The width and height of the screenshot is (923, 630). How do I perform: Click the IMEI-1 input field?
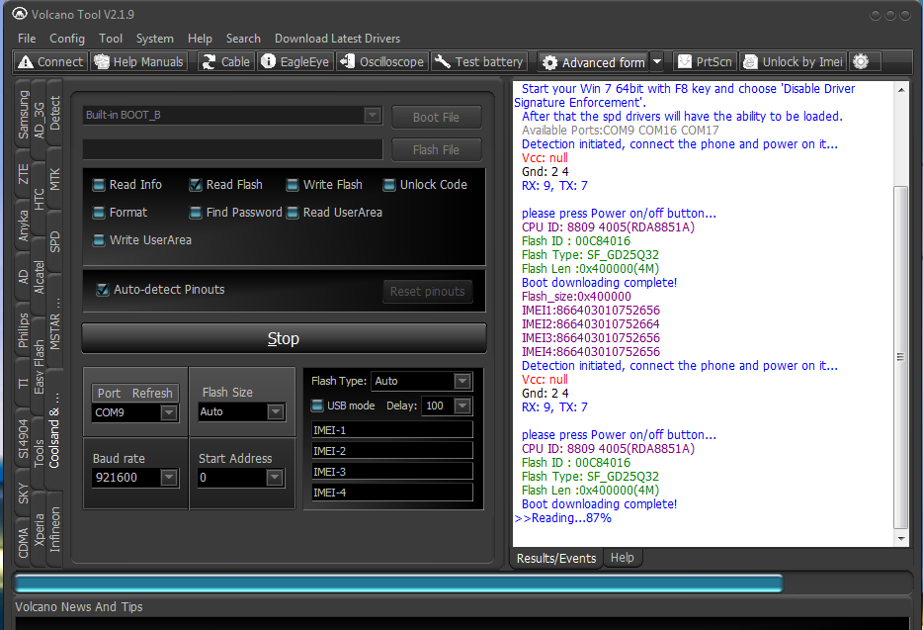pyautogui.click(x=392, y=430)
